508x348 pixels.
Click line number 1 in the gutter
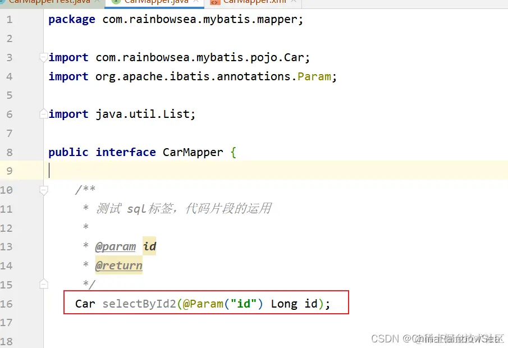pyautogui.click(x=10, y=20)
